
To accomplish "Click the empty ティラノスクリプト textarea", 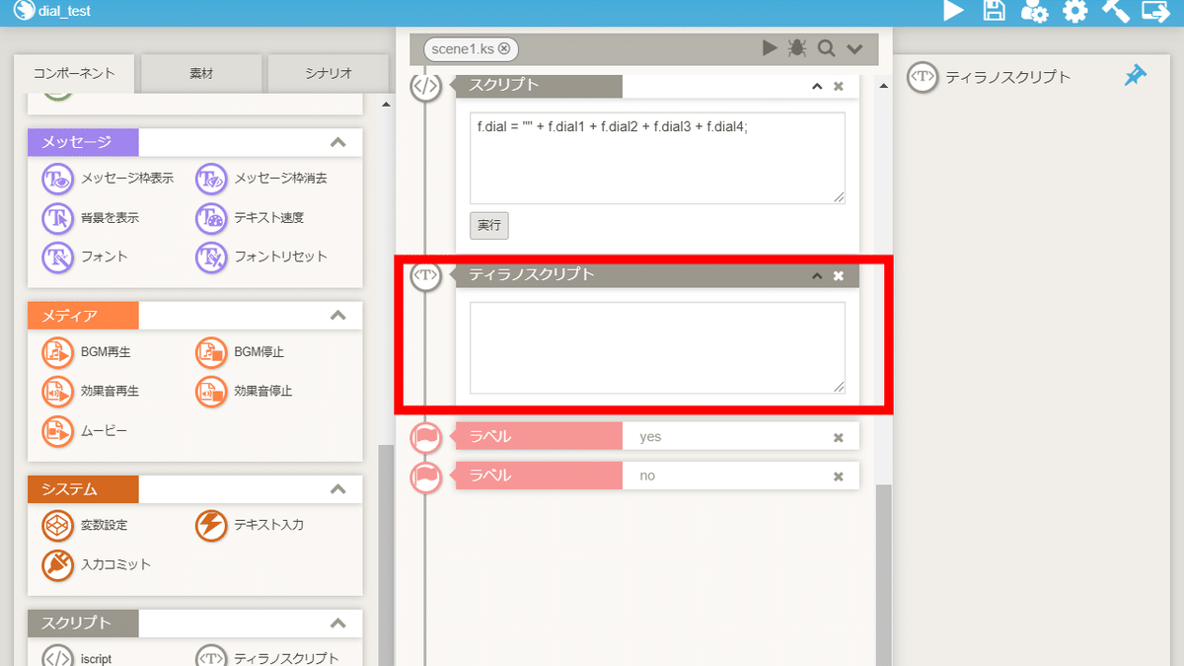I will click(x=657, y=348).
